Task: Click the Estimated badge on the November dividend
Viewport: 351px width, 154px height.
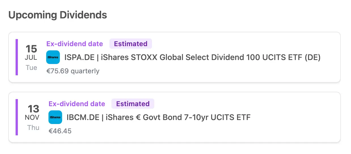Action: pyautogui.click(x=133, y=104)
